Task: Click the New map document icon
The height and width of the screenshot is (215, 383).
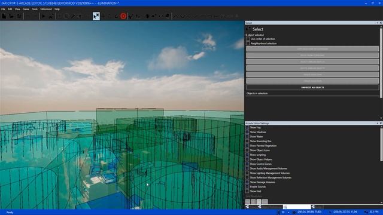Action: coord(4,16)
